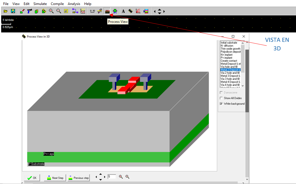
Task: Select 'Via 4 hole and fill' step
Action: (x=230, y=85)
